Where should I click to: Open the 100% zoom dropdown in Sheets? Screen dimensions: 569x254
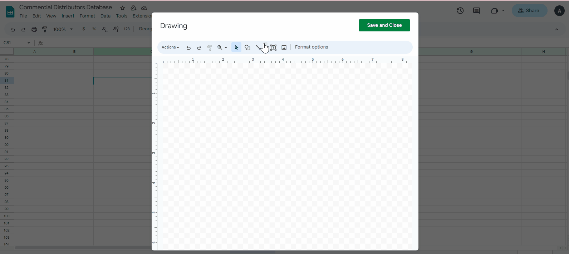pyautogui.click(x=63, y=29)
